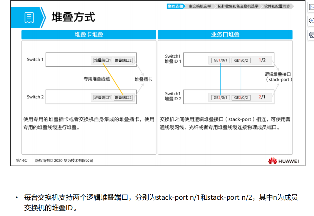This screenshot has width=314, height=216.
Task: Select the 主交换机选举 breadcrumb step
Action: tap(200, 6)
